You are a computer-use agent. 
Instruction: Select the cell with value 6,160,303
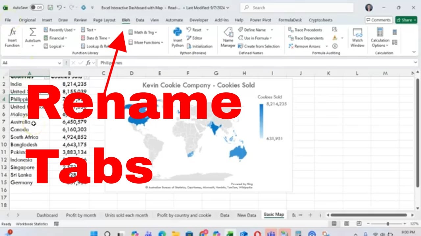(69, 129)
